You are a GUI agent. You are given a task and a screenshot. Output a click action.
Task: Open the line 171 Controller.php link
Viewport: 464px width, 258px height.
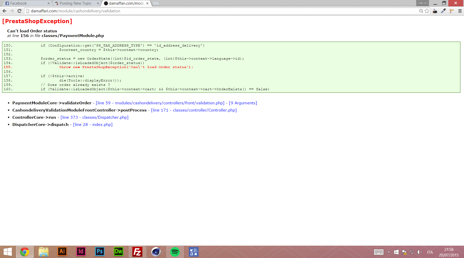click(x=194, y=110)
